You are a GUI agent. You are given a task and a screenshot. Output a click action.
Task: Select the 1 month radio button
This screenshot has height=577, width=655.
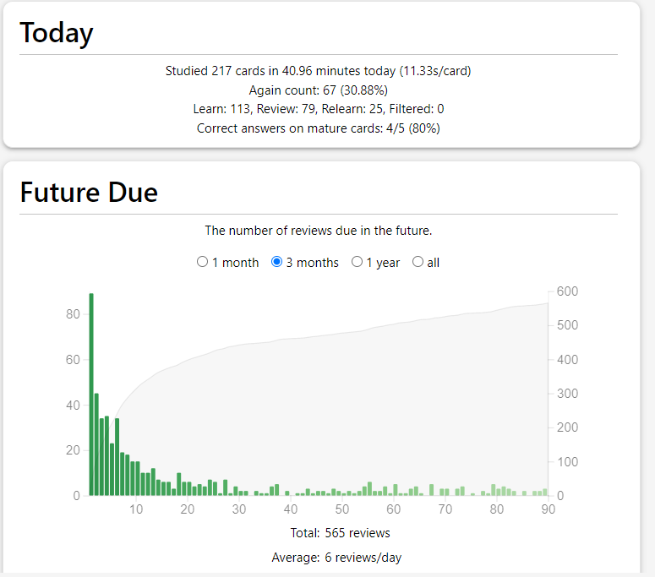[202, 262]
